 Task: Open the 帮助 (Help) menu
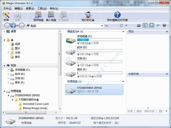pyautogui.click(x=54, y=9)
